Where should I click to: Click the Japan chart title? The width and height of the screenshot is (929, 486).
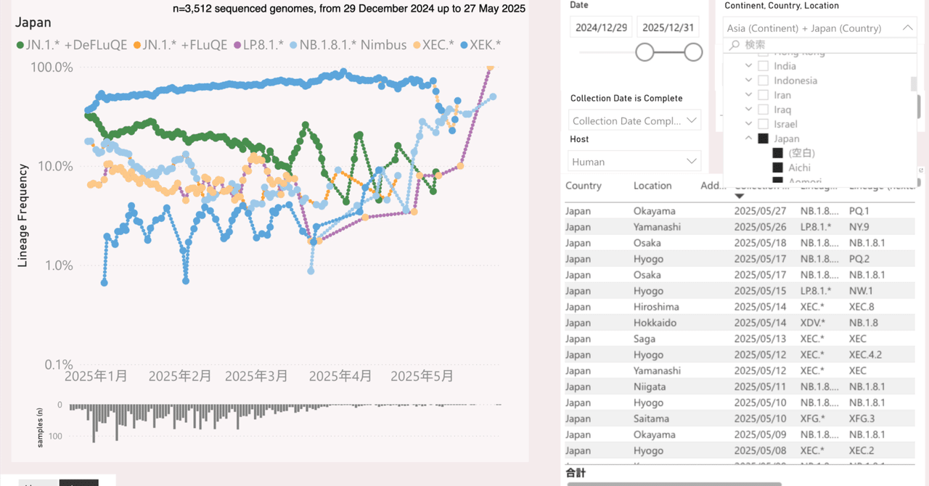[x=33, y=22]
